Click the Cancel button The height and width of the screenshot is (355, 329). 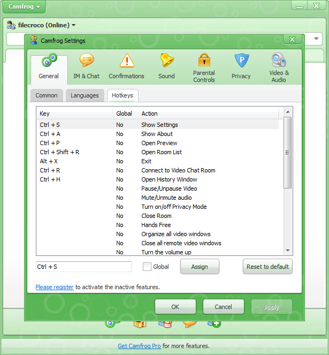click(x=224, y=307)
